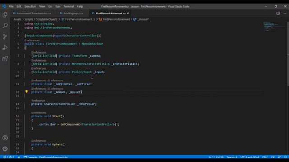Open the File menu
289x162 pixels.
point(11,6)
